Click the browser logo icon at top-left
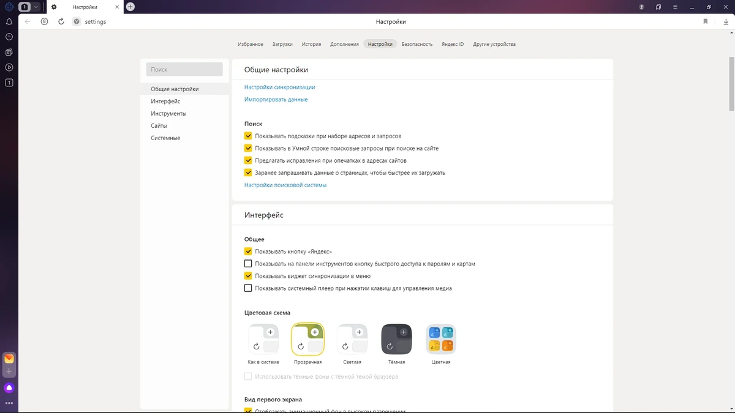This screenshot has width=735, height=413. (x=9, y=7)
